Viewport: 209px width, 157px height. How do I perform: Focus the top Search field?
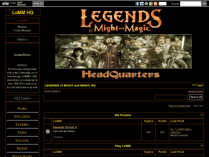point(191,4)
